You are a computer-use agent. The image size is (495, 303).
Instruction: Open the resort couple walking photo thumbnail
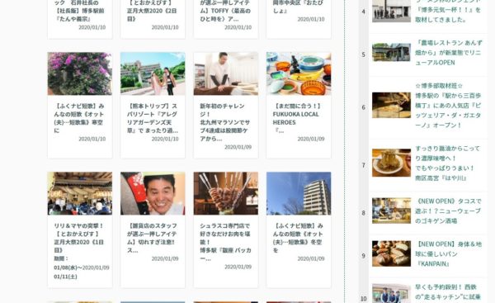pyautogui.click(x=153, y=73)
